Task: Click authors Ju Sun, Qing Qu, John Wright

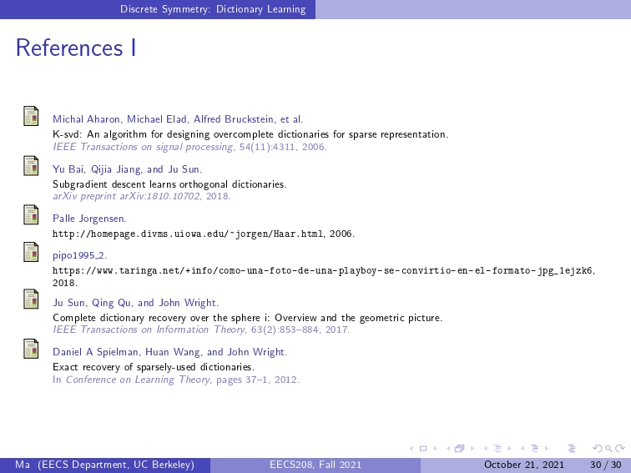Action: [135, 303]
